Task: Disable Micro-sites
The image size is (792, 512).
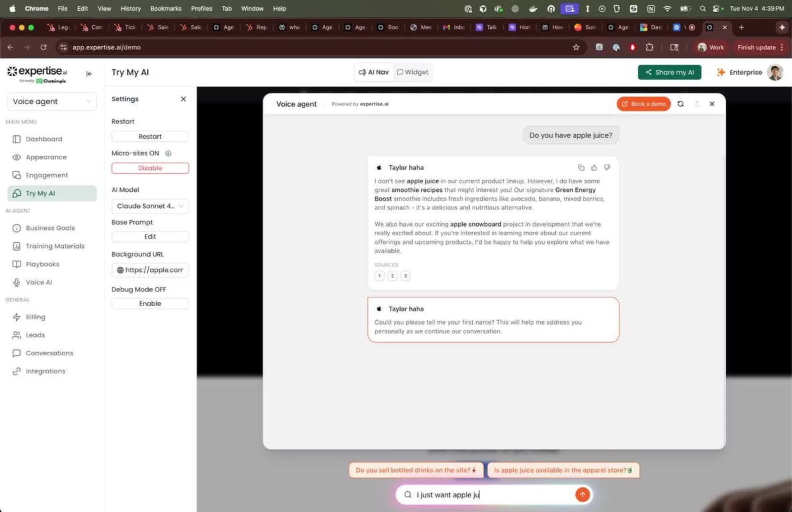Action: click(150, 168)
